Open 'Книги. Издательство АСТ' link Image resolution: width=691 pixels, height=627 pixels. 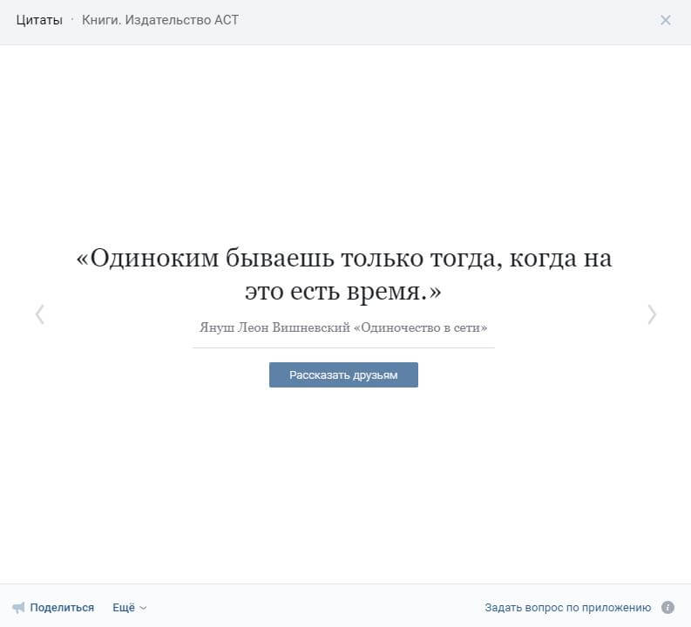tap(160, 20)
